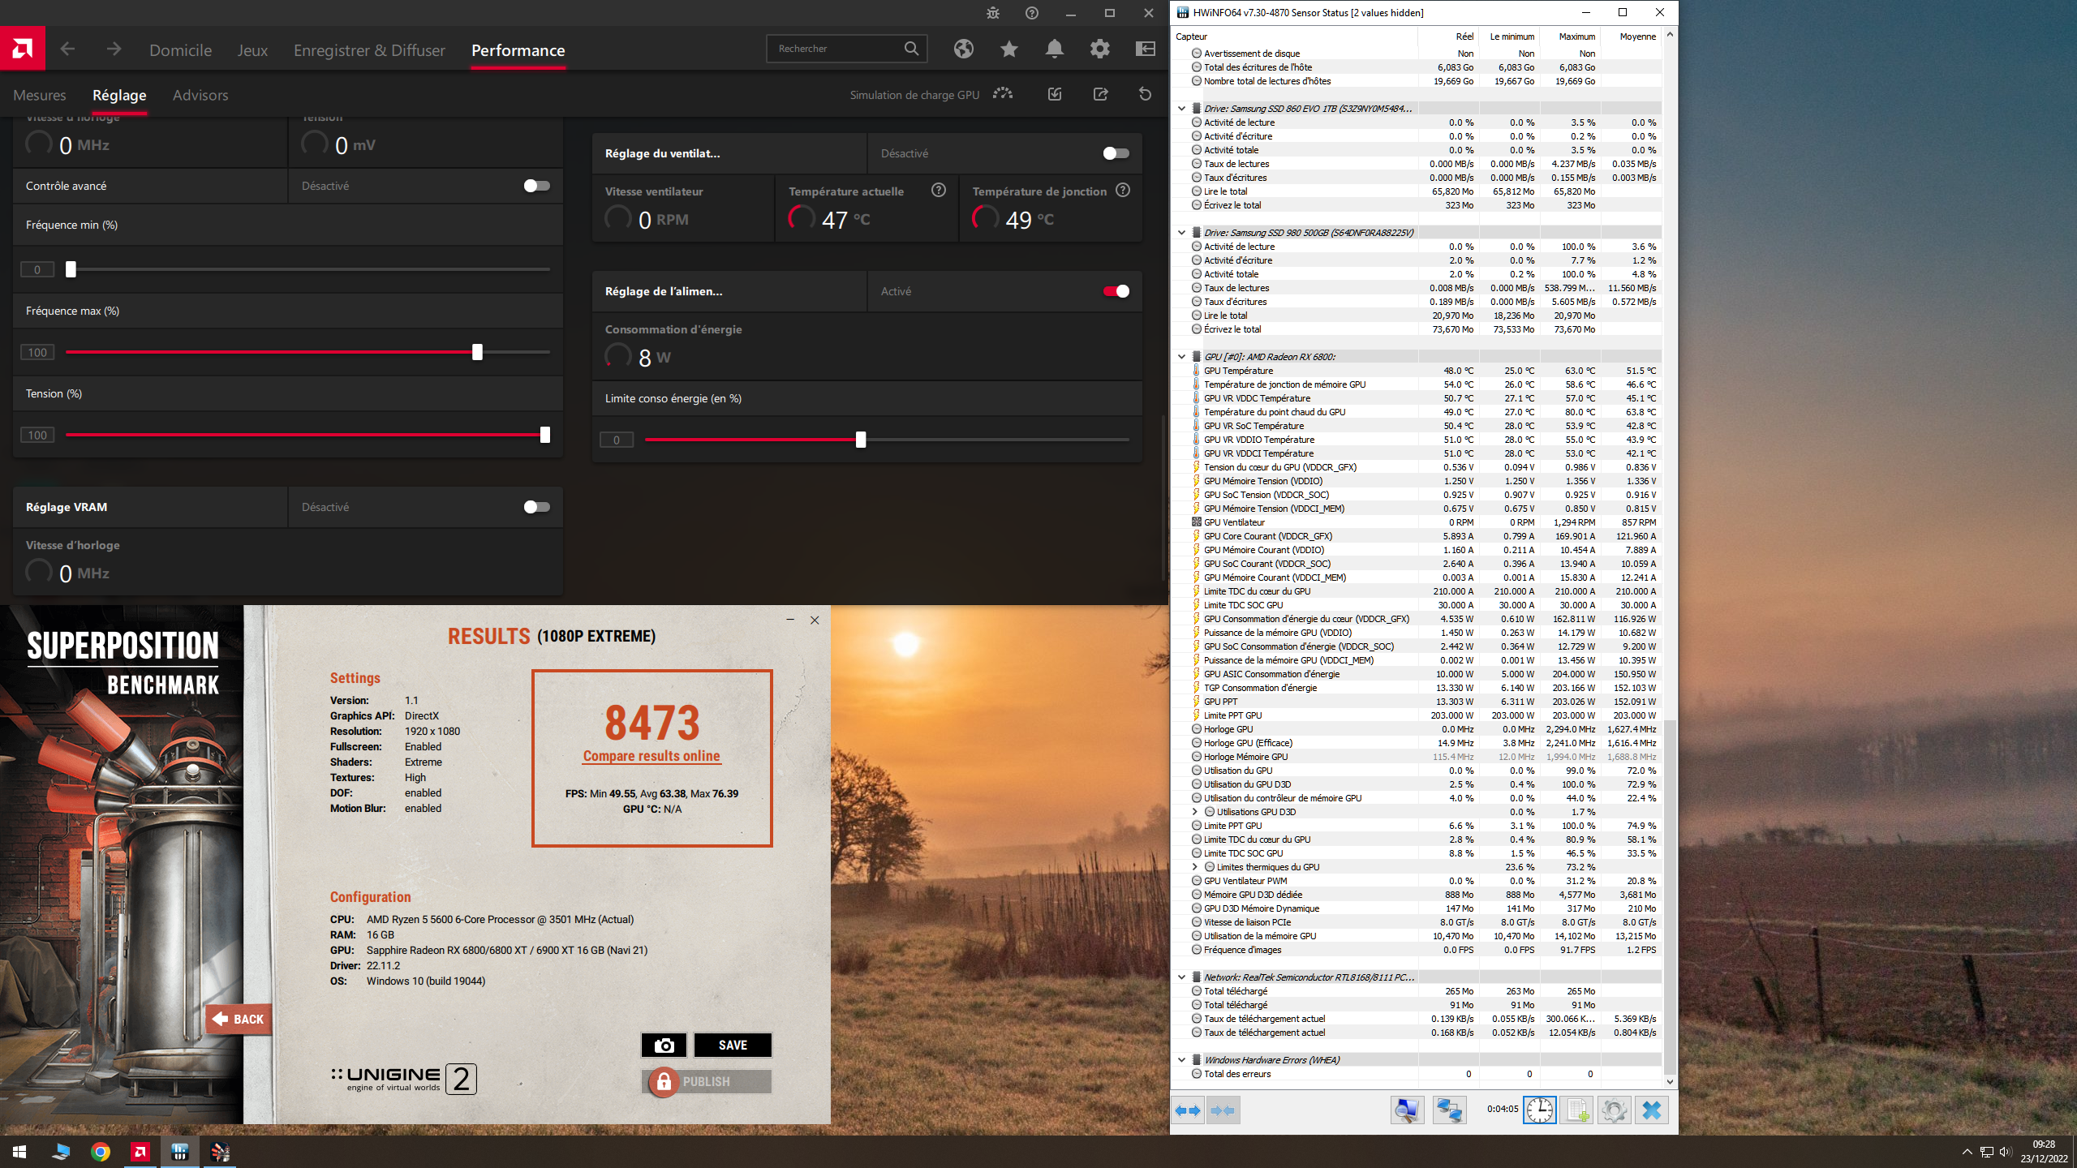Take a screenshot with Superposition camera button
2077x1168 pixels.
pyautogui.click(x=664, y=1045)
